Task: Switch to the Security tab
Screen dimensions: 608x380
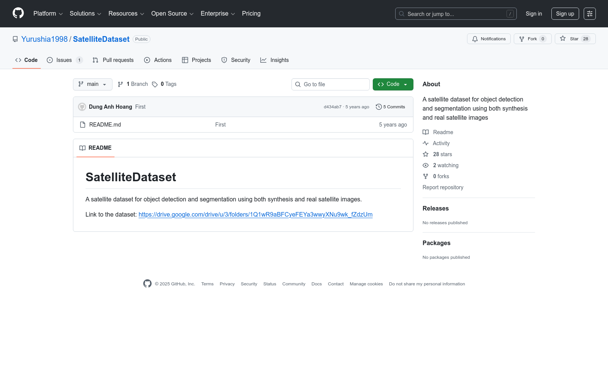Action: point(236,60)
